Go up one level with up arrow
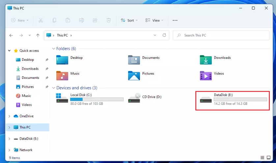Screen dimensions: 276x163 (38, 35)
